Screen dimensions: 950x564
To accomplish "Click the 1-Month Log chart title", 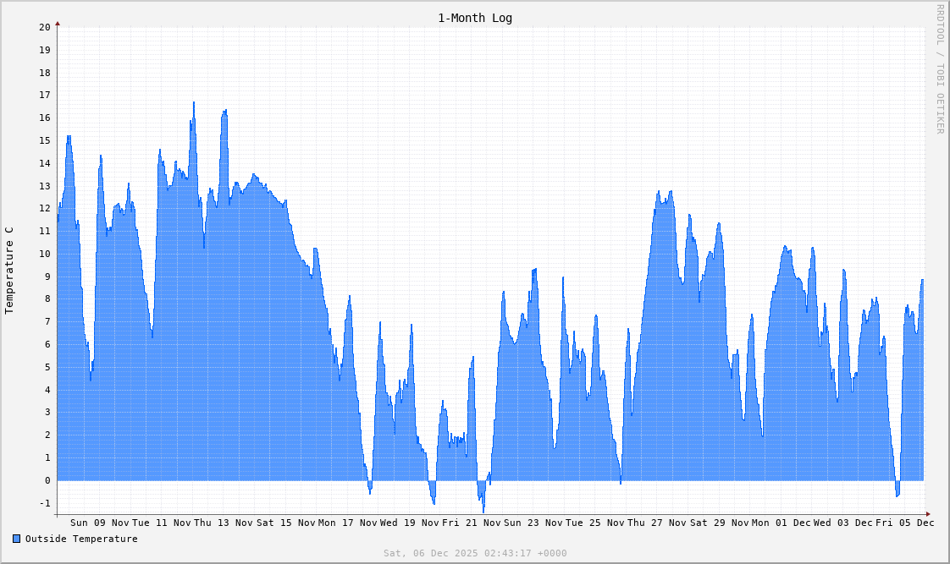I will click(x=474, y=18).
